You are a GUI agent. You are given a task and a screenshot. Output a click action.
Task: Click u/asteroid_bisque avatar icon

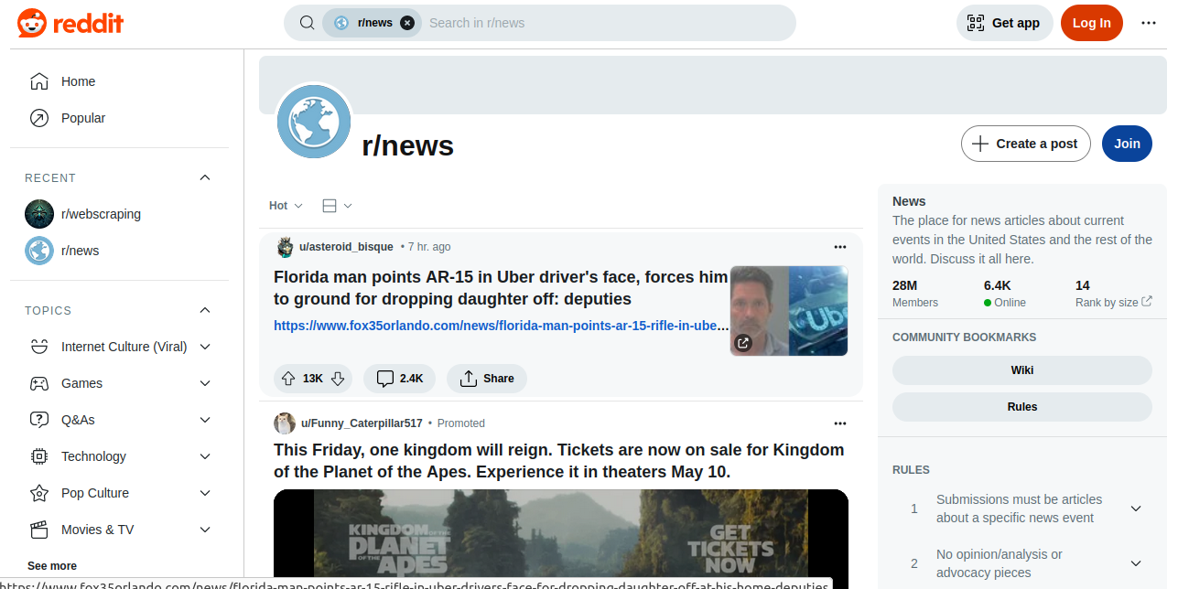point(285,247)
